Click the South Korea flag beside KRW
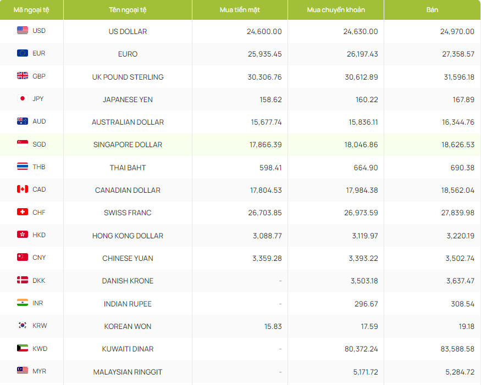The width and height of the screenshot is (481, 385). 23,326
